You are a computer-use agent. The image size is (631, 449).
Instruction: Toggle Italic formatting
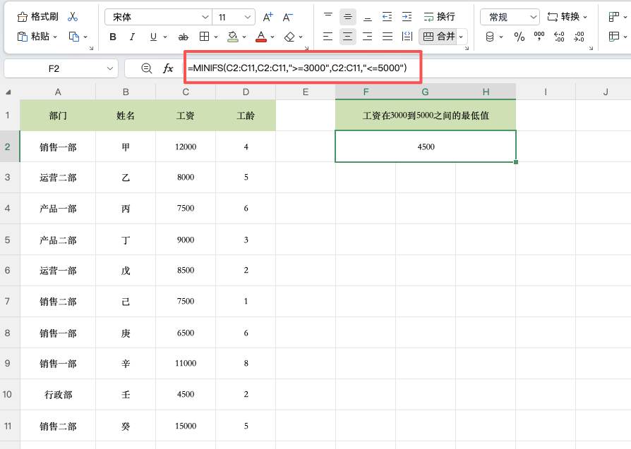coord(132,37)
